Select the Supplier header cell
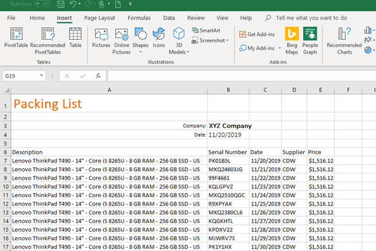Screen dimensions: 376x251 point(294,152)
